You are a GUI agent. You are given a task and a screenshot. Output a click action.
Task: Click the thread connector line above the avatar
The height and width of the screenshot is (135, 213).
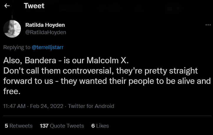coord(12,17)
